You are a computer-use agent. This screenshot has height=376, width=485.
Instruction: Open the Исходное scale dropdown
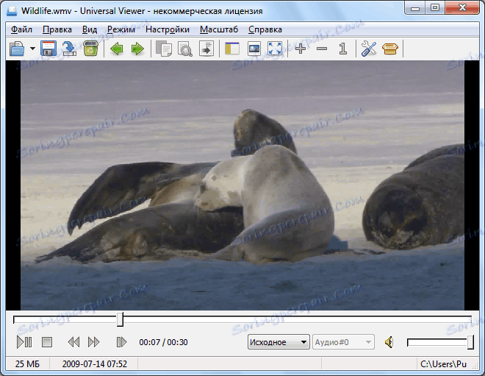coord(279,342)
